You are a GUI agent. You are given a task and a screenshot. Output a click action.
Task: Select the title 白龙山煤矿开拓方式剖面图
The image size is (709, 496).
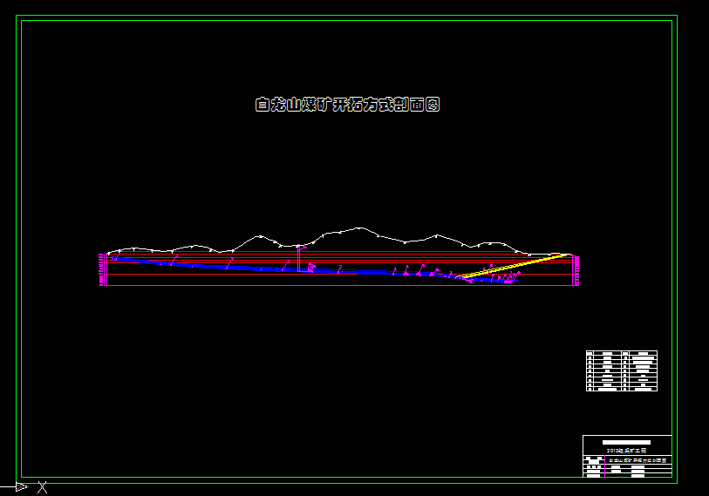click(x=347, y=105)
